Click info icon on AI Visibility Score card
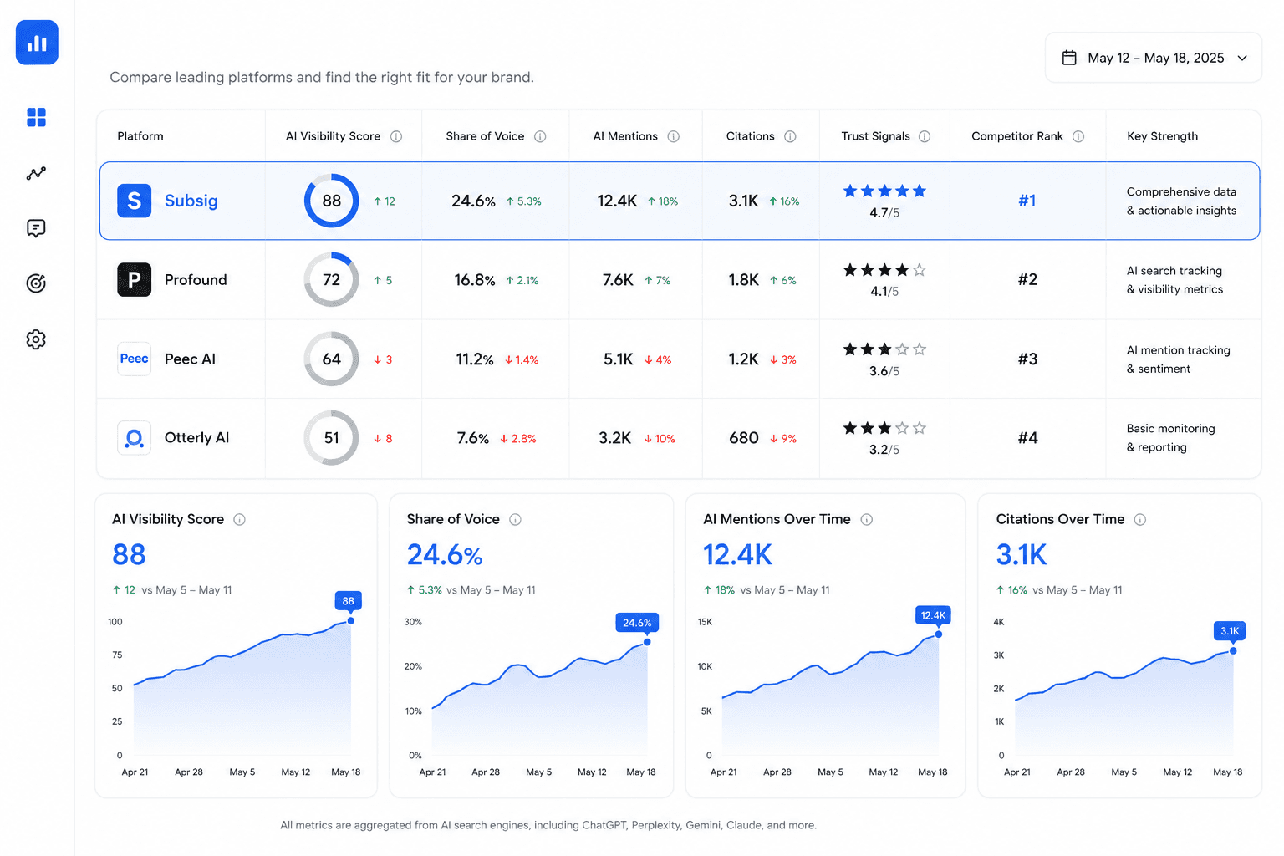Screen dimensions: 1284x856 (240, 520)
